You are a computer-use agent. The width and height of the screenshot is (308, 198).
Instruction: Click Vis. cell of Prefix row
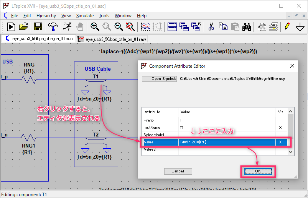click(281, 120)
